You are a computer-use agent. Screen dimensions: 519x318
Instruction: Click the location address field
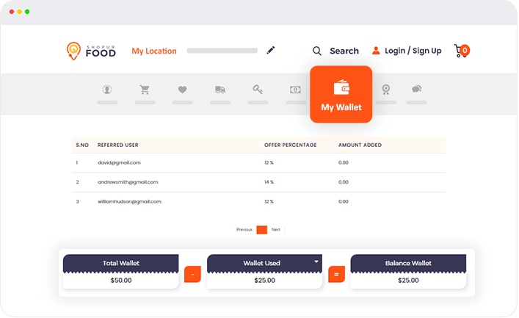tap(222, 51)
